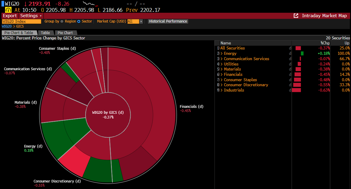Expand the Communication Services row
Viewport: 351px width, 189px height.
tap(221, 59)
